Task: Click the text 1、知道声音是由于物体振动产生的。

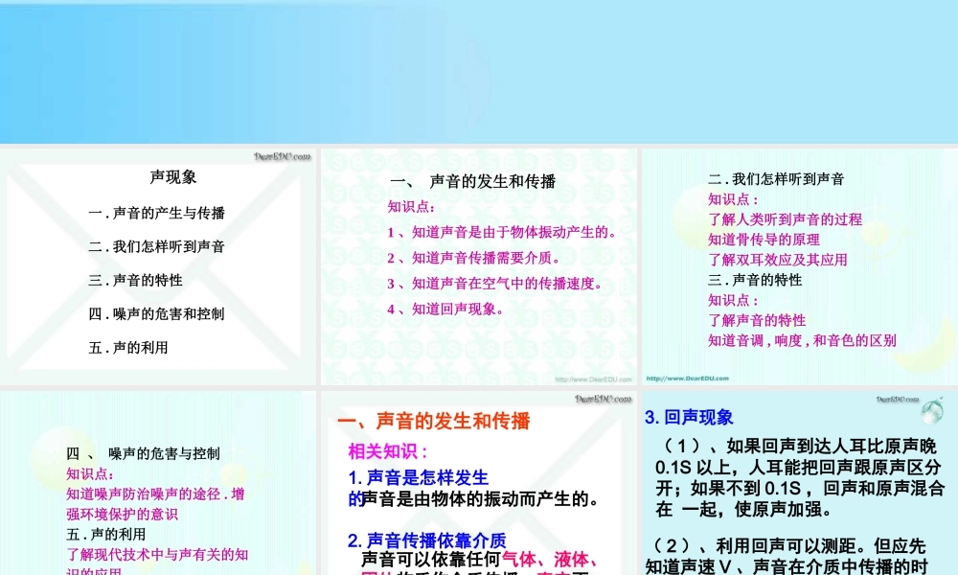Action: (x=503, y=232)
